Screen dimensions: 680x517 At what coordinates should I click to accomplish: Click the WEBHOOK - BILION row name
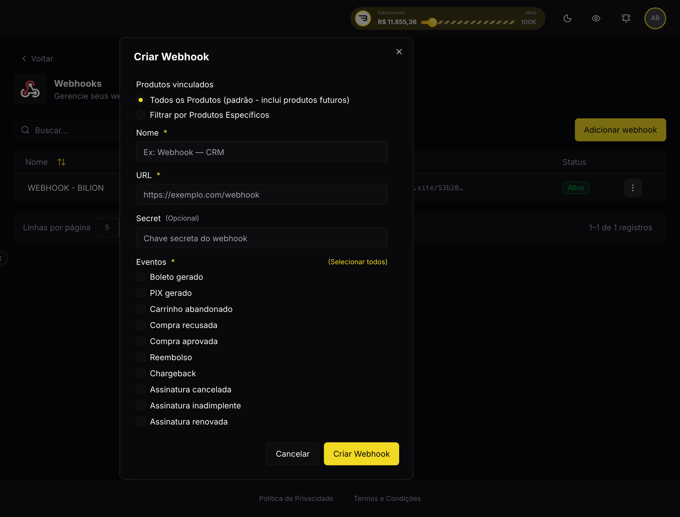point(65,188)
